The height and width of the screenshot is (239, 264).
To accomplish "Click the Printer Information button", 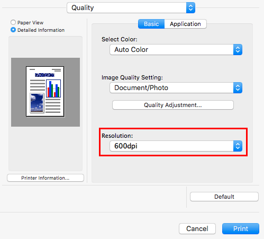I will [45, 178].
